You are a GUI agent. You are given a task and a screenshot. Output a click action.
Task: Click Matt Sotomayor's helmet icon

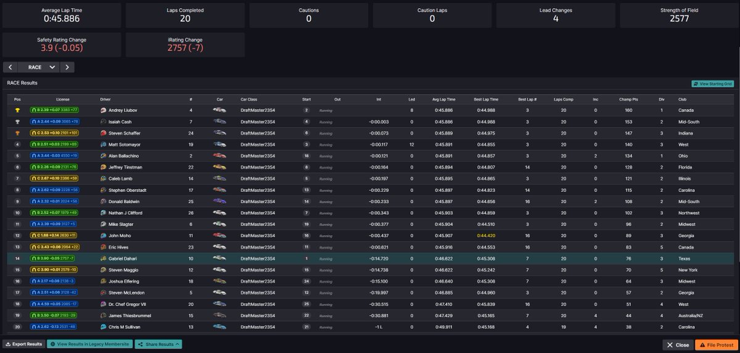104,144
